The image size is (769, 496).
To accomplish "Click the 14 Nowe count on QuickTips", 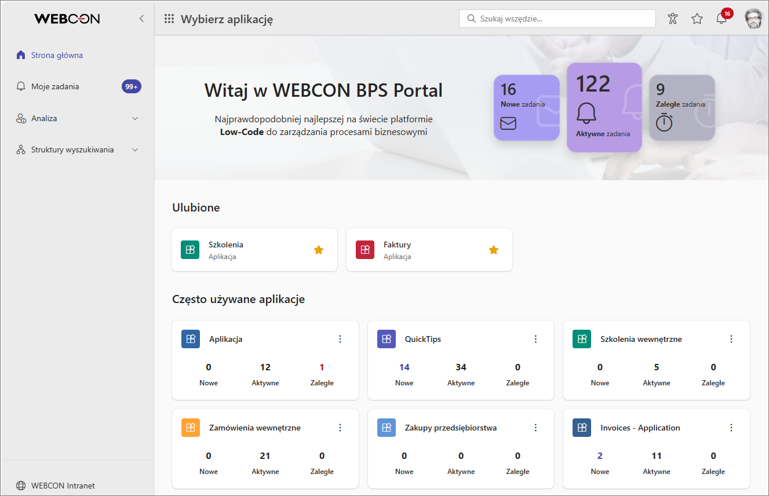I will coord(404,367).
